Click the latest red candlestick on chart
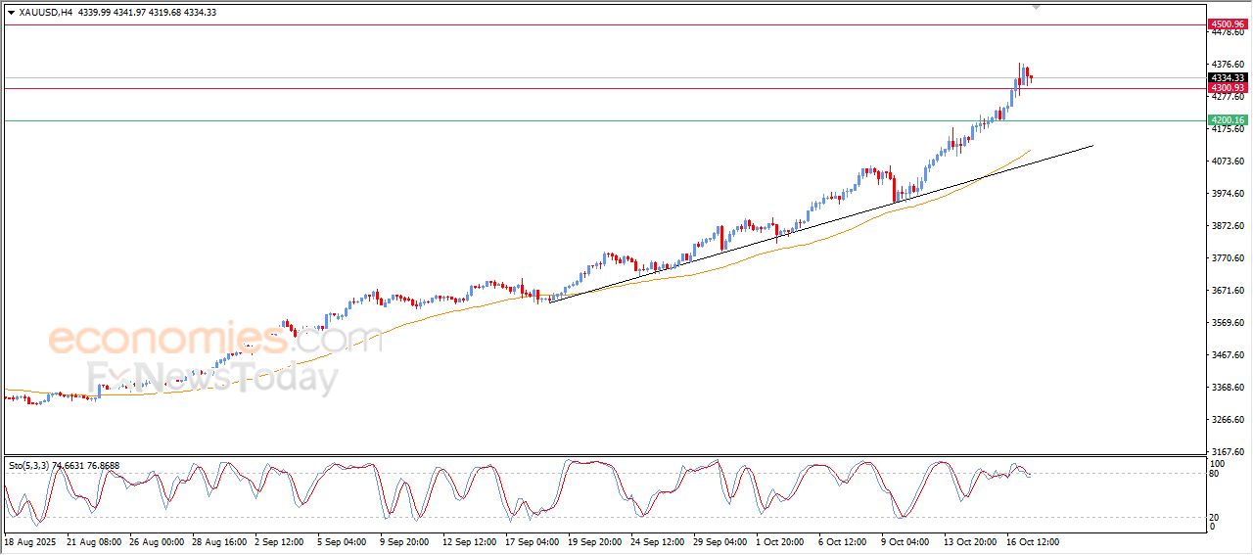The height and width of the screenshot is (555, 1253). pyautogui.click(x=1030, y=77)
